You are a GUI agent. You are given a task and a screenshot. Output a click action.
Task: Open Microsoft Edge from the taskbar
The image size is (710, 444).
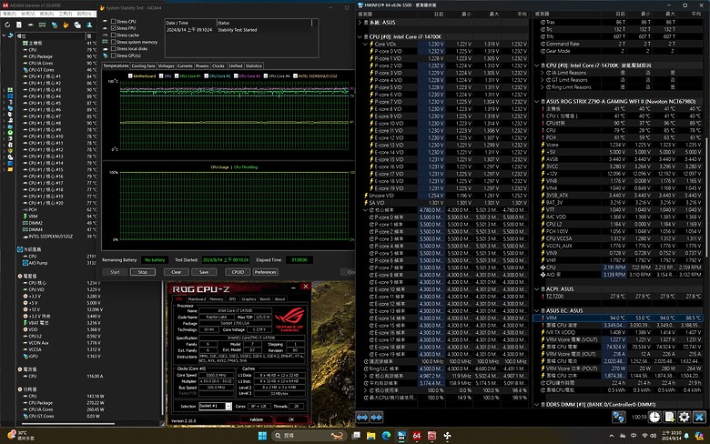tap(386, 436)
